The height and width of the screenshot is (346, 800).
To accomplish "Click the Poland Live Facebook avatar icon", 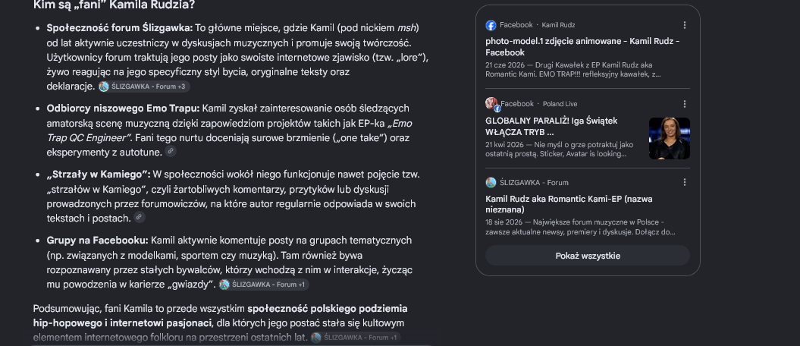I will click(492, 104).
